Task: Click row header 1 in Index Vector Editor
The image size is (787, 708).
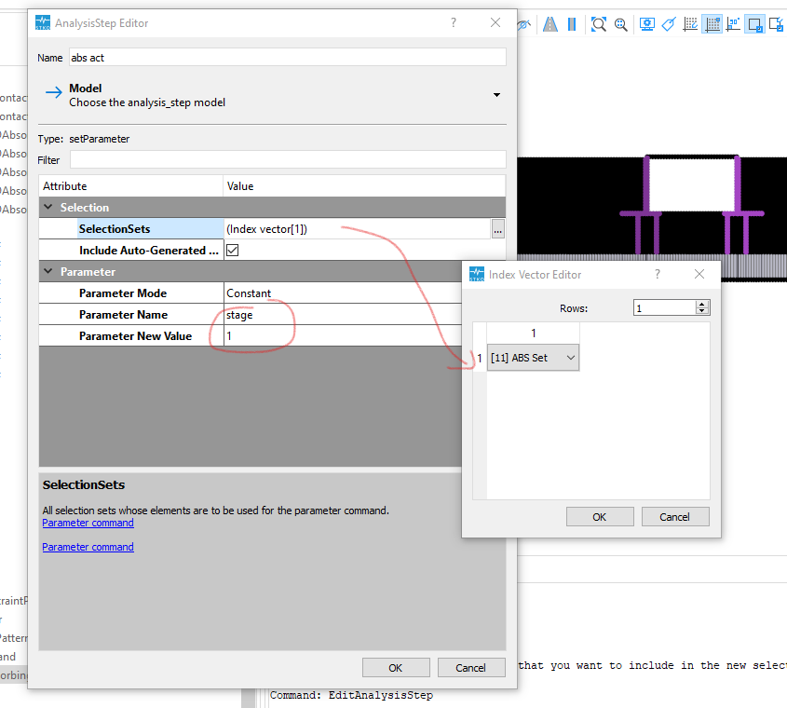Action: coord(480,358)
